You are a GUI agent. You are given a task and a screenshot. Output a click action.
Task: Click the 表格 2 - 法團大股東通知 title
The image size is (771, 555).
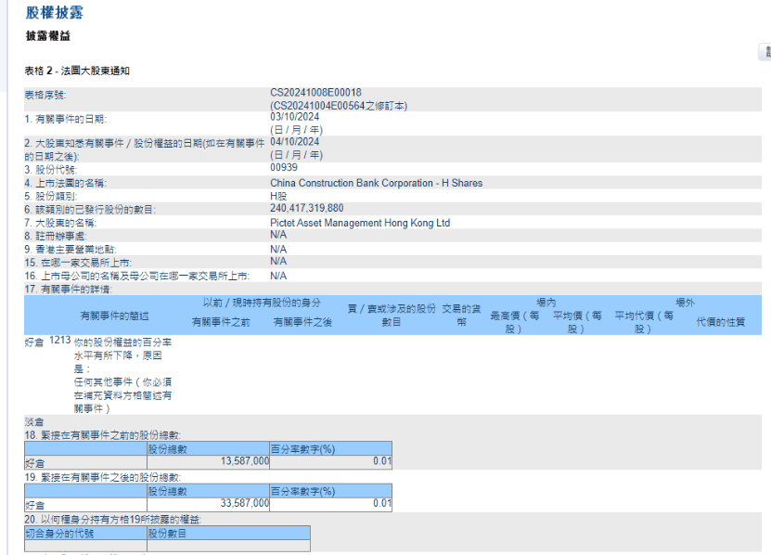(77, 71)
